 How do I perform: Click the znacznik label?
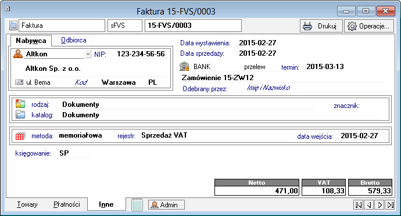click(x=346, y=106)
